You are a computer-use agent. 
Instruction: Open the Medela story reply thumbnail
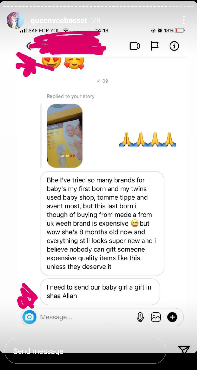point(65,136)
